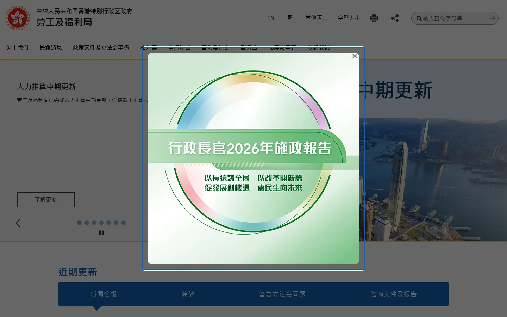The image size is (507, 317).
Task: Open 联络我们 menu item
Action: coord(319,48)
